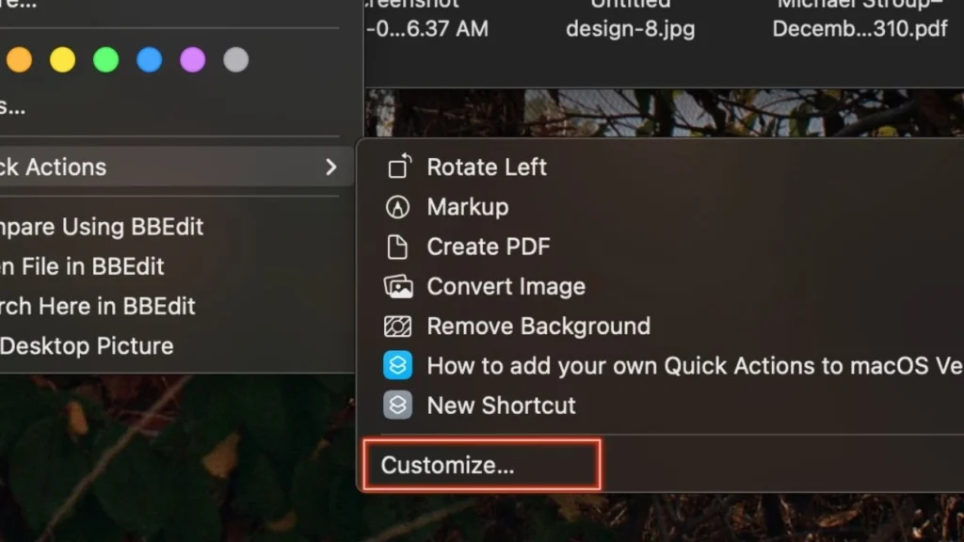Select the Set Desktop Picture option
This screenshot has width=964, height=542.
pos(87,345)
